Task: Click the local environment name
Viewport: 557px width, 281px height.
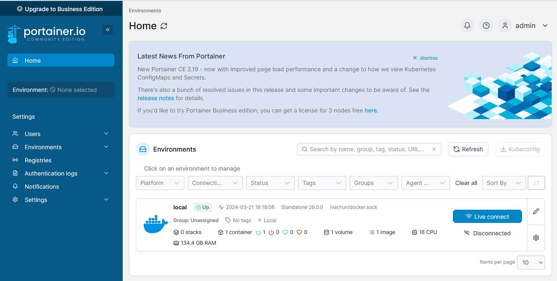Action: (x=180, y=207)
